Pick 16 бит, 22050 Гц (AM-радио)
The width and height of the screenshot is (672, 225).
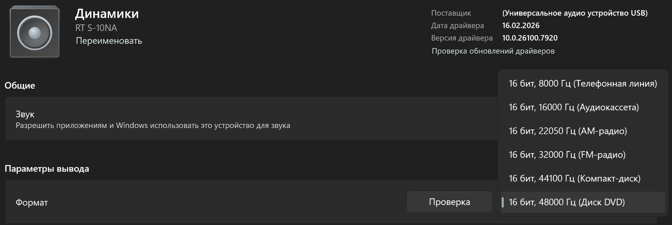(568, 131)
